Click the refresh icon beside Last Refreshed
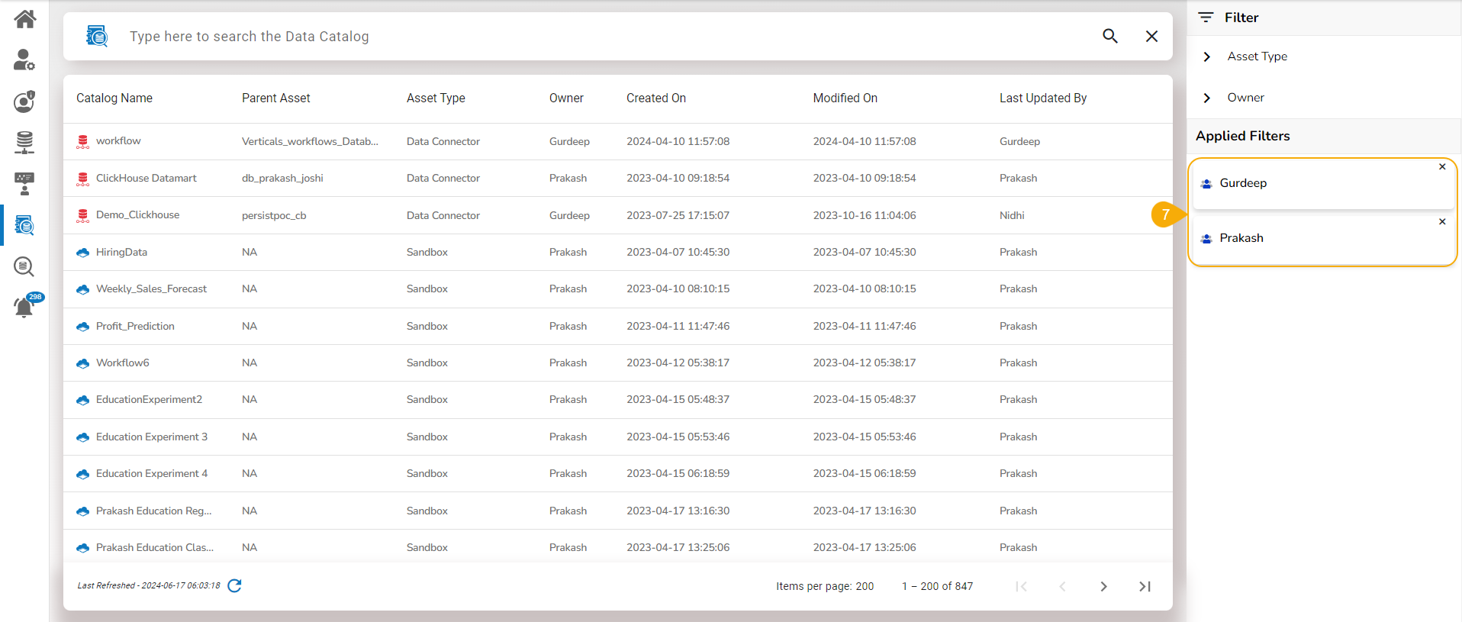Screen dimensions: 1462x622 coord(235,585)
